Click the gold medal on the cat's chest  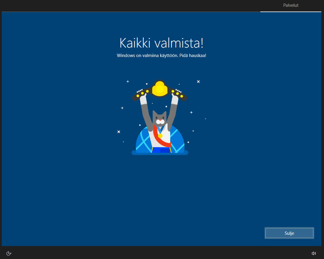tap(160, 136)
